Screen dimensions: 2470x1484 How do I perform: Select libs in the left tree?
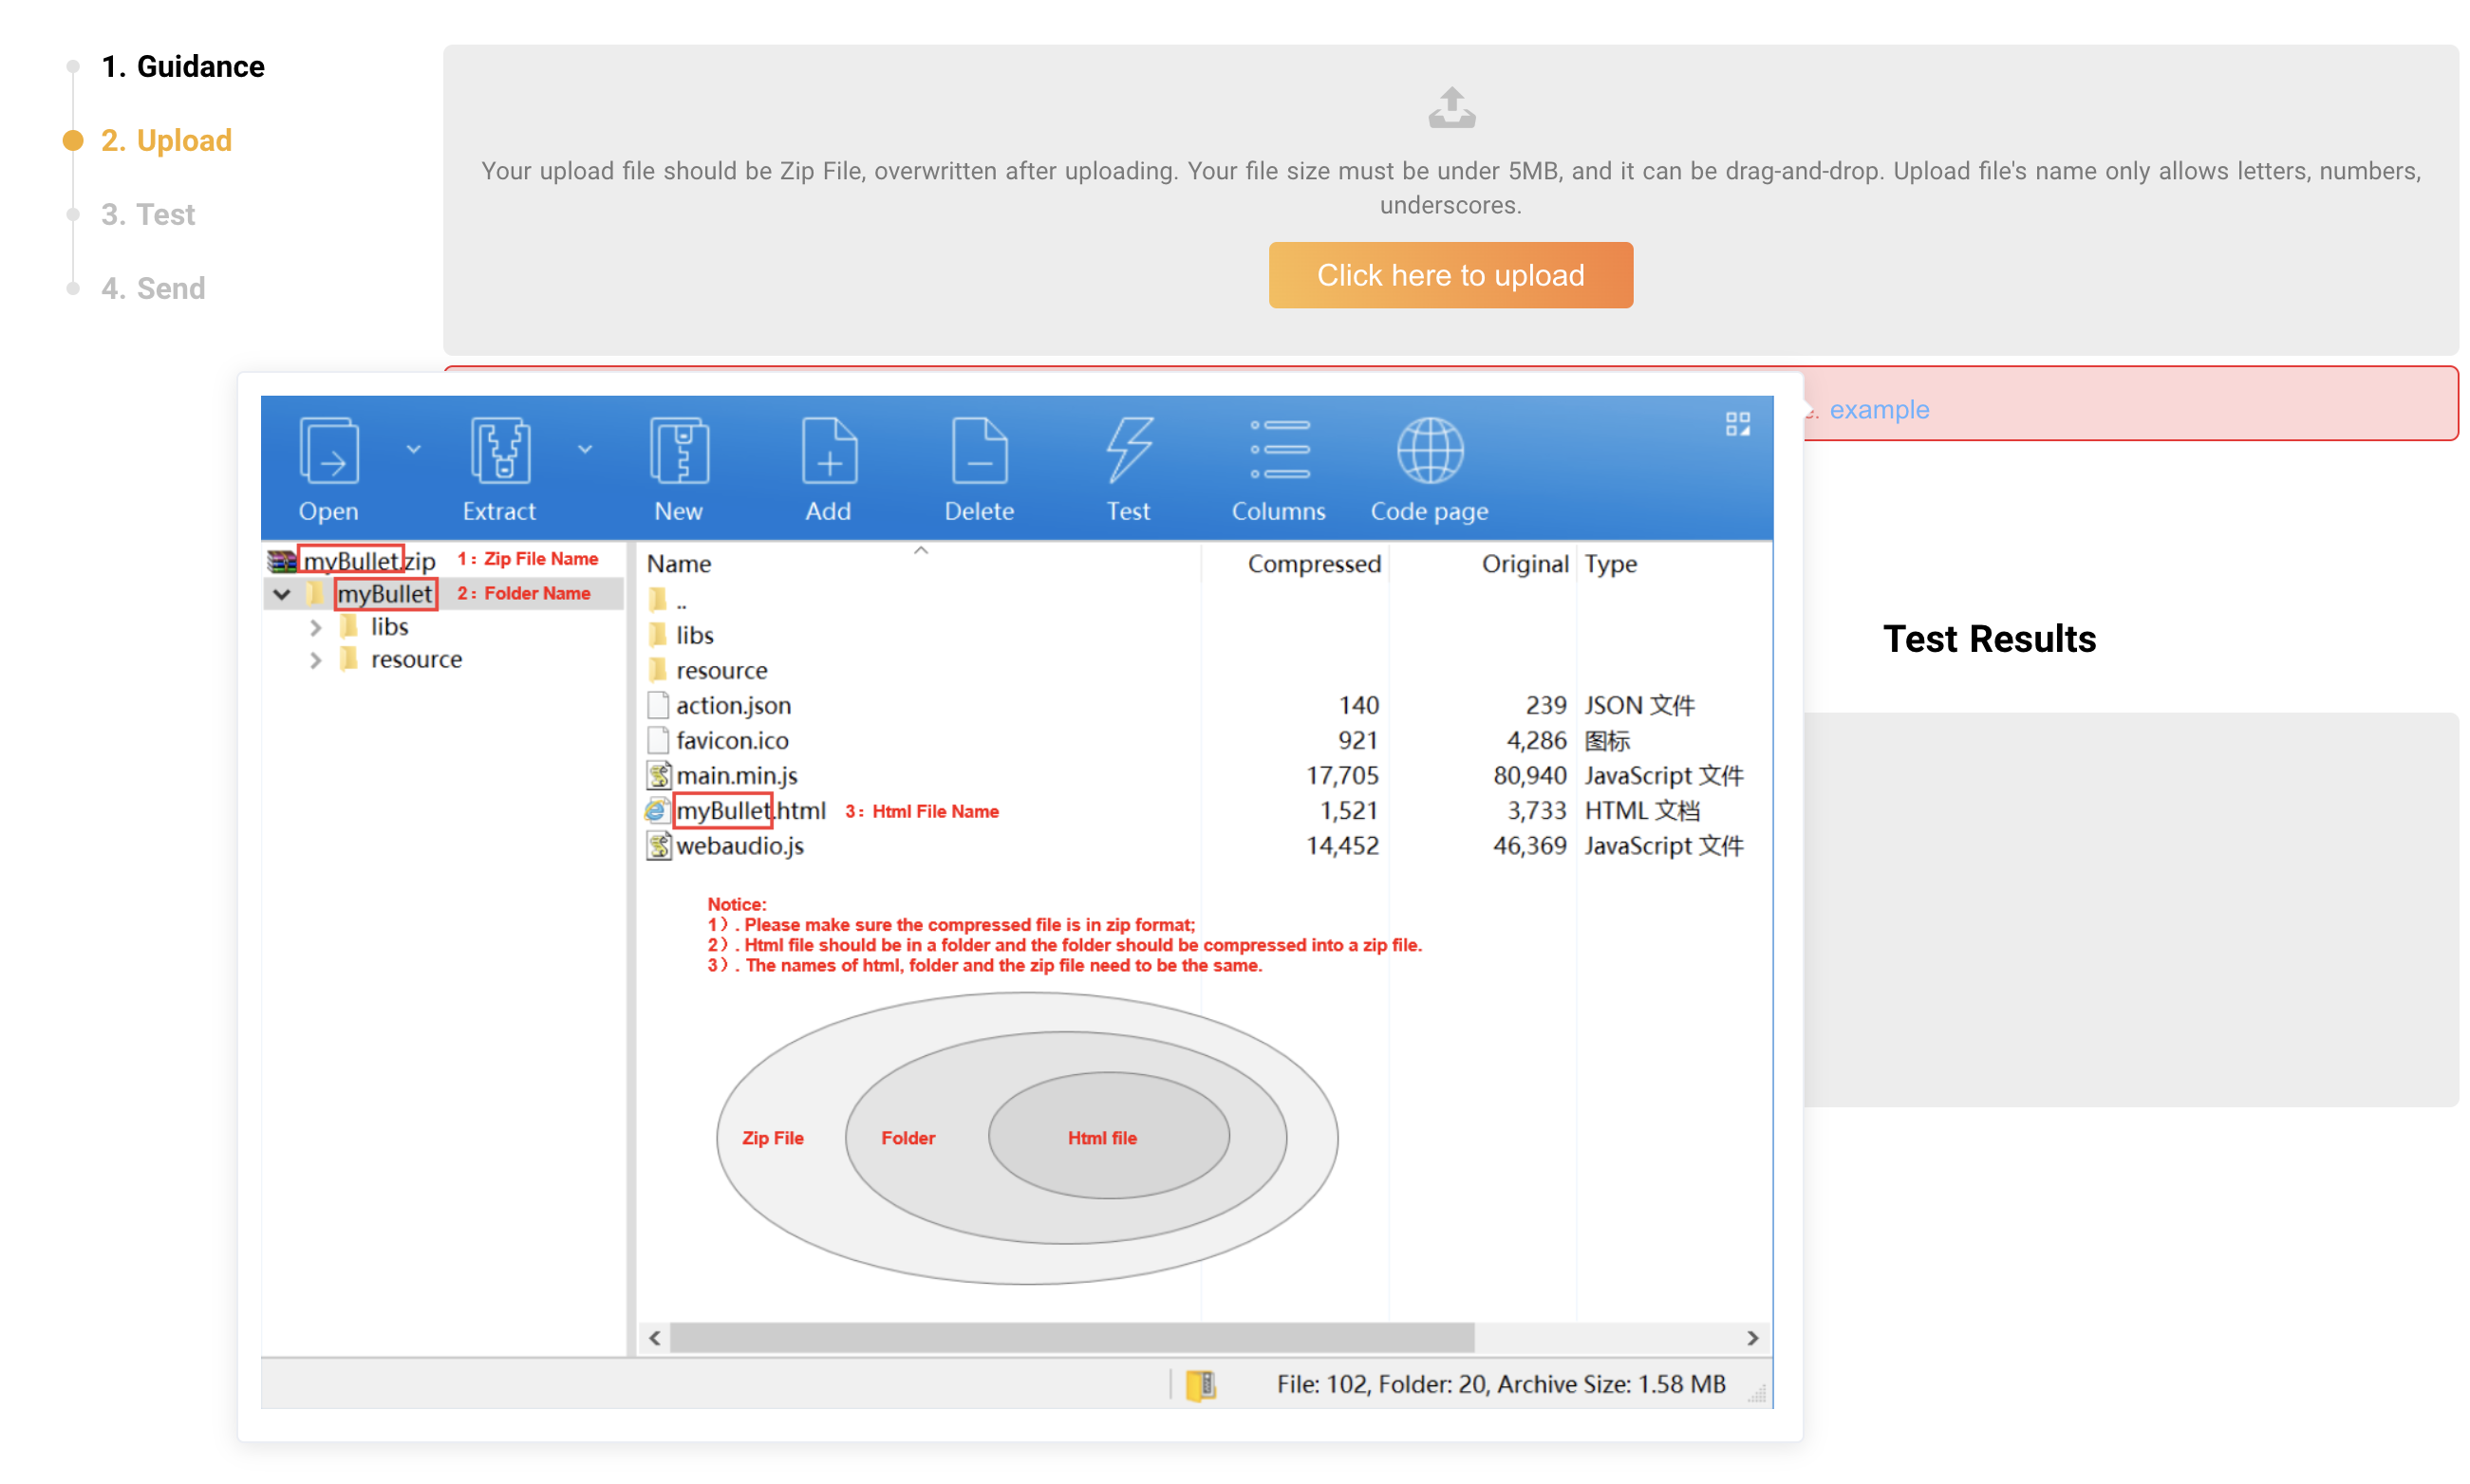pyautogui.click(x=389, y=627)
